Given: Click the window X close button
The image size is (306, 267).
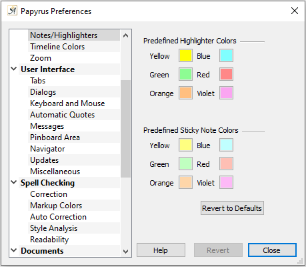Looking at the screenshot, I should tap(295, 11).
